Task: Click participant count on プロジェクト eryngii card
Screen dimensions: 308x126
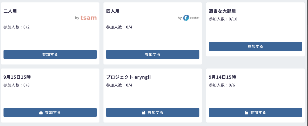Action: 119,85
